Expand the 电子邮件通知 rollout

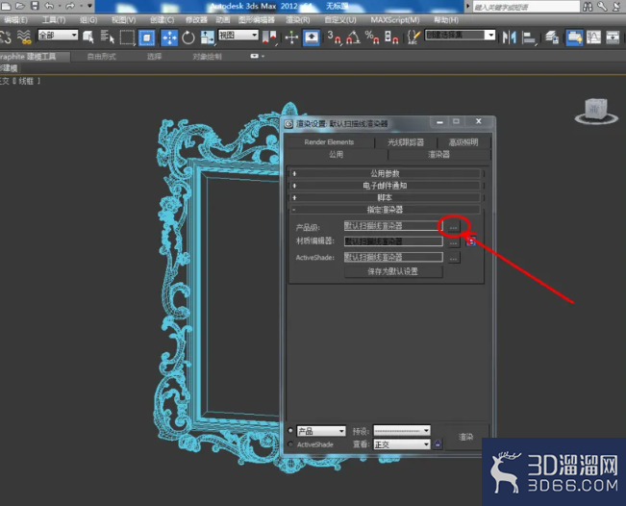(385, 186)
